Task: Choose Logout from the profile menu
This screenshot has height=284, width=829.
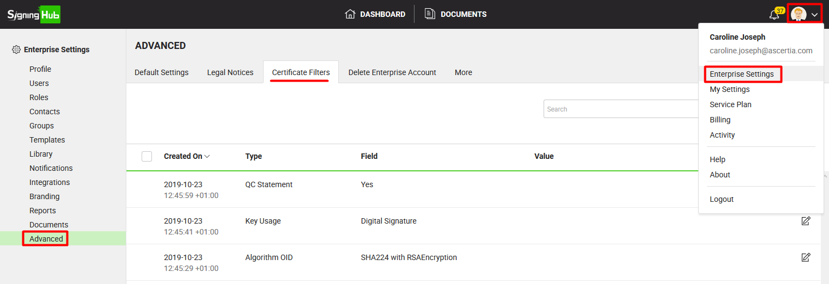Action: 721,199
